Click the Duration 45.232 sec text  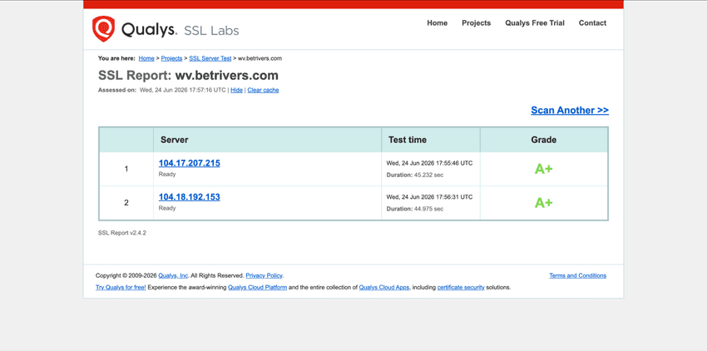pyautogui.click(x=415, y=175)
